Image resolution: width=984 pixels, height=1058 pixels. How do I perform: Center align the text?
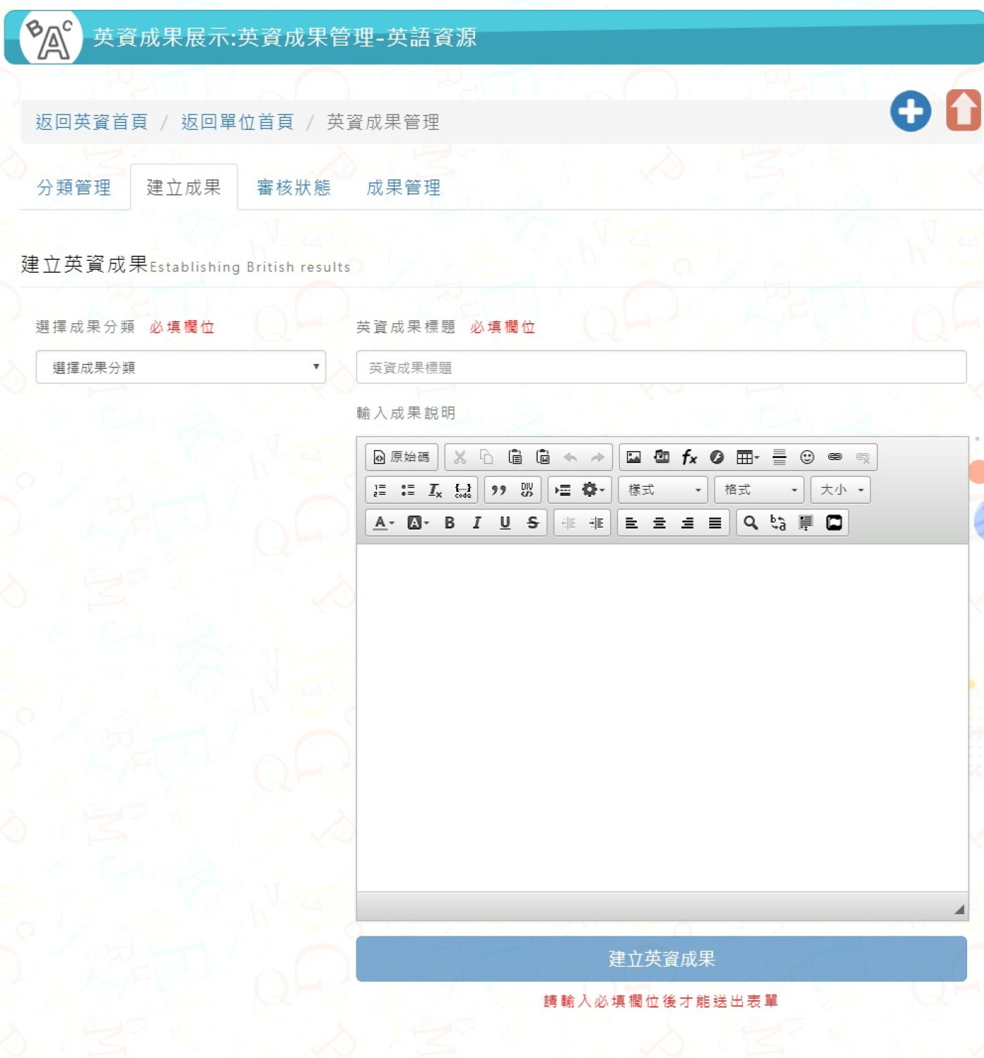(x=659, y=523)
